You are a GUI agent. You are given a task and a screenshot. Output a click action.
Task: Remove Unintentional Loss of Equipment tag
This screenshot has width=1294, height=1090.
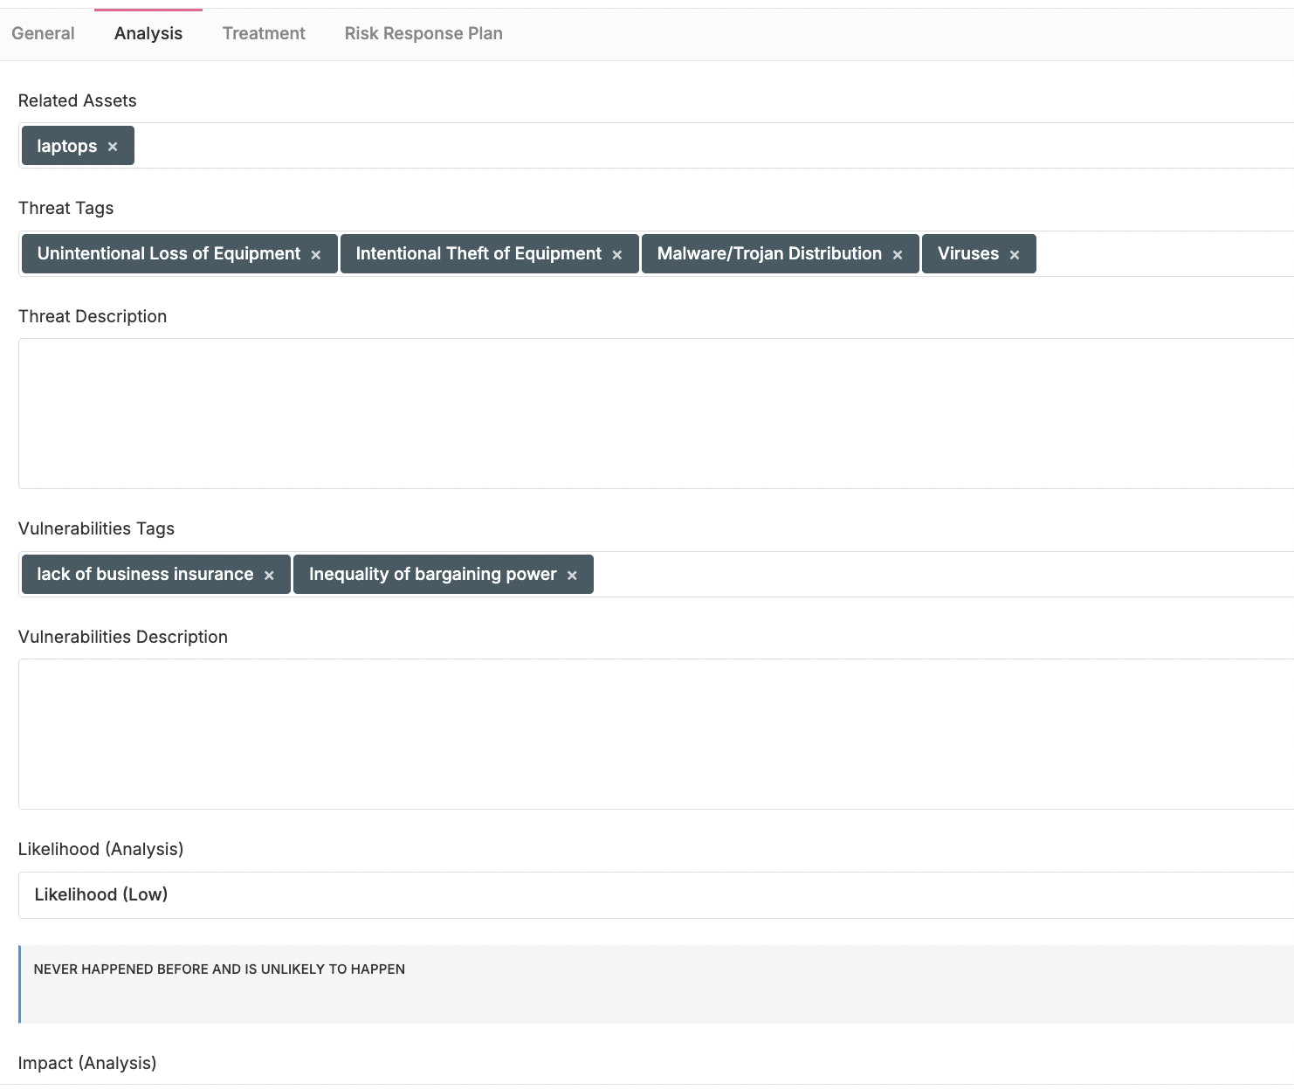coord(316,255)
